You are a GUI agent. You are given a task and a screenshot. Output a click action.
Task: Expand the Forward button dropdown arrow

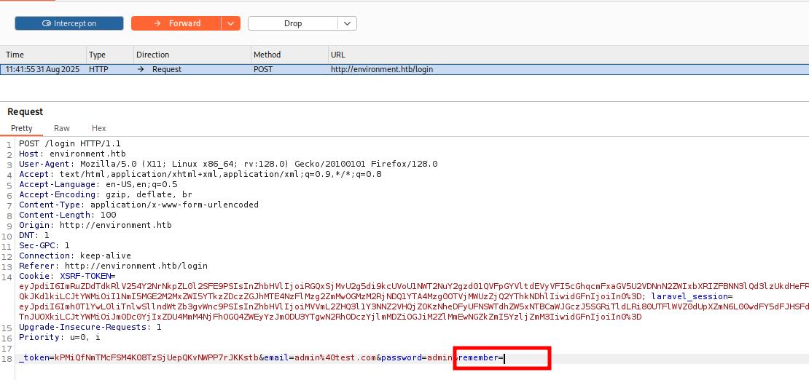point(231,23)
